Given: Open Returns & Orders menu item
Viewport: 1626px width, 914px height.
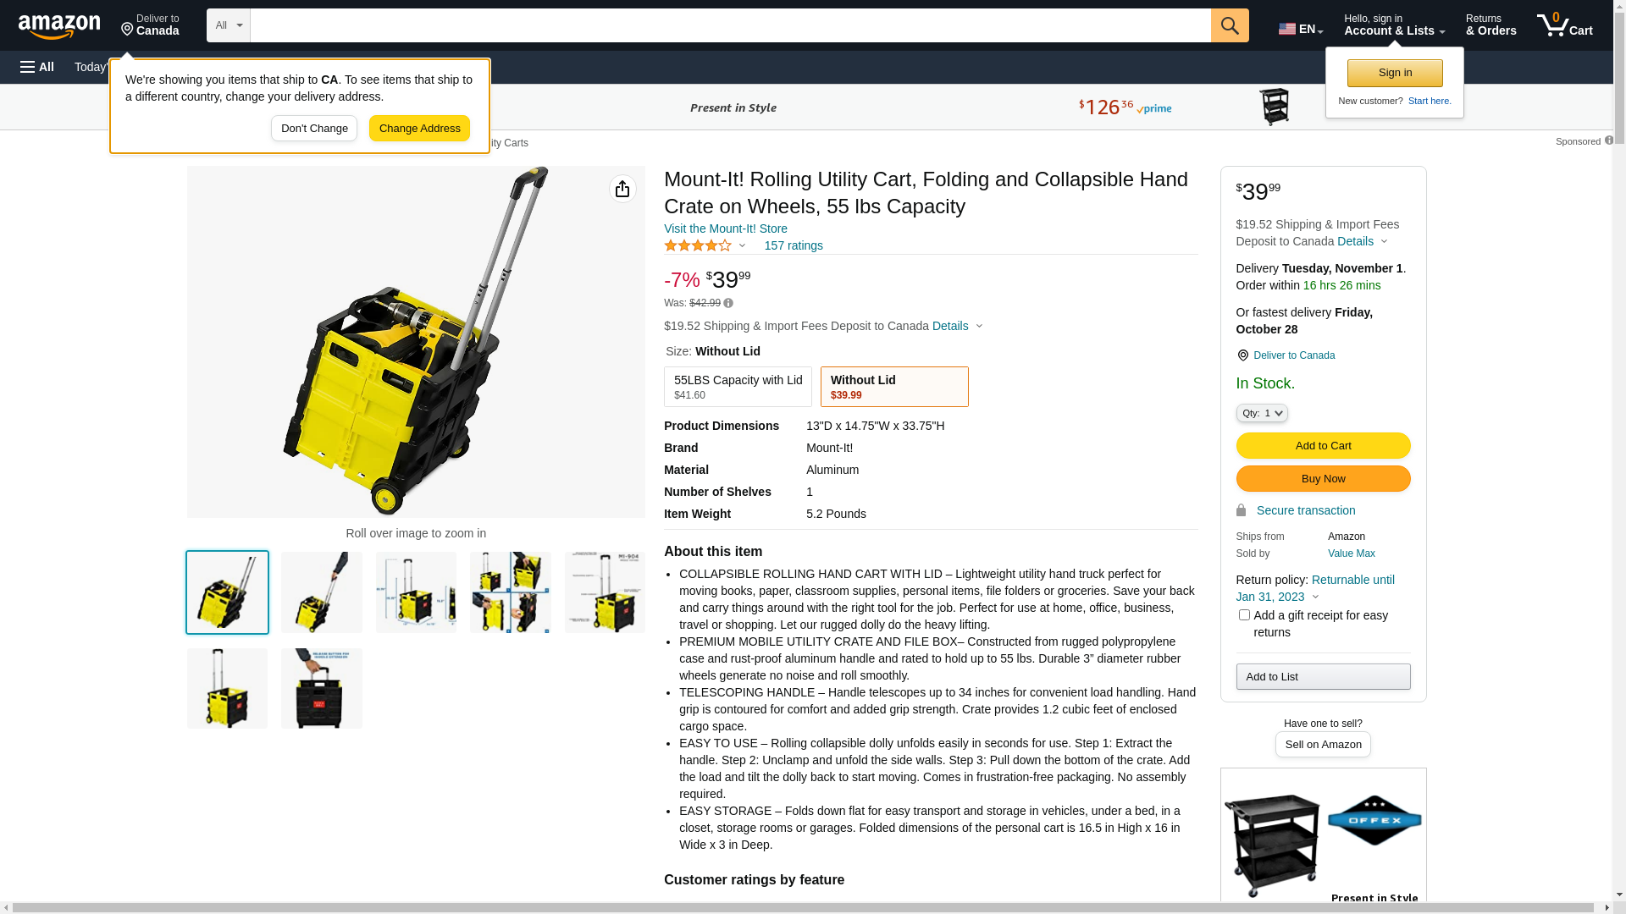Looking at the screenshot, I should 1490,25.
